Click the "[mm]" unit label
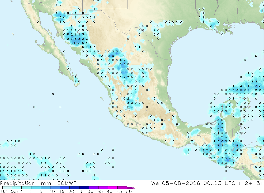 click(46, 184)
